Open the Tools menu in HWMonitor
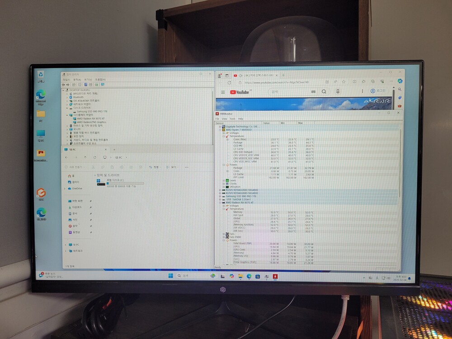Image resolution: width=452 pixels, height=339 pixels. (232, 119)
